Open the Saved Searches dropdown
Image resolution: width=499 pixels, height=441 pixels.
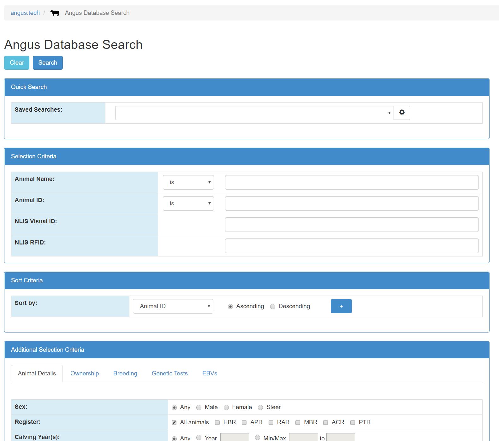pos(254,113)
